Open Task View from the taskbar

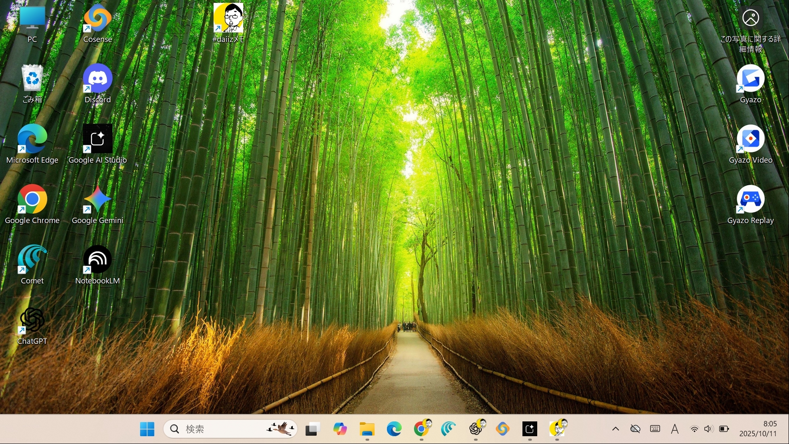pos(313,429)
